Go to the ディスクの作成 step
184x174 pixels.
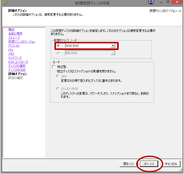tap(17, 70)
